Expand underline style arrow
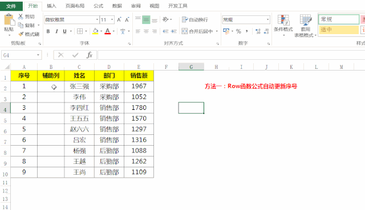 point(71,31)
